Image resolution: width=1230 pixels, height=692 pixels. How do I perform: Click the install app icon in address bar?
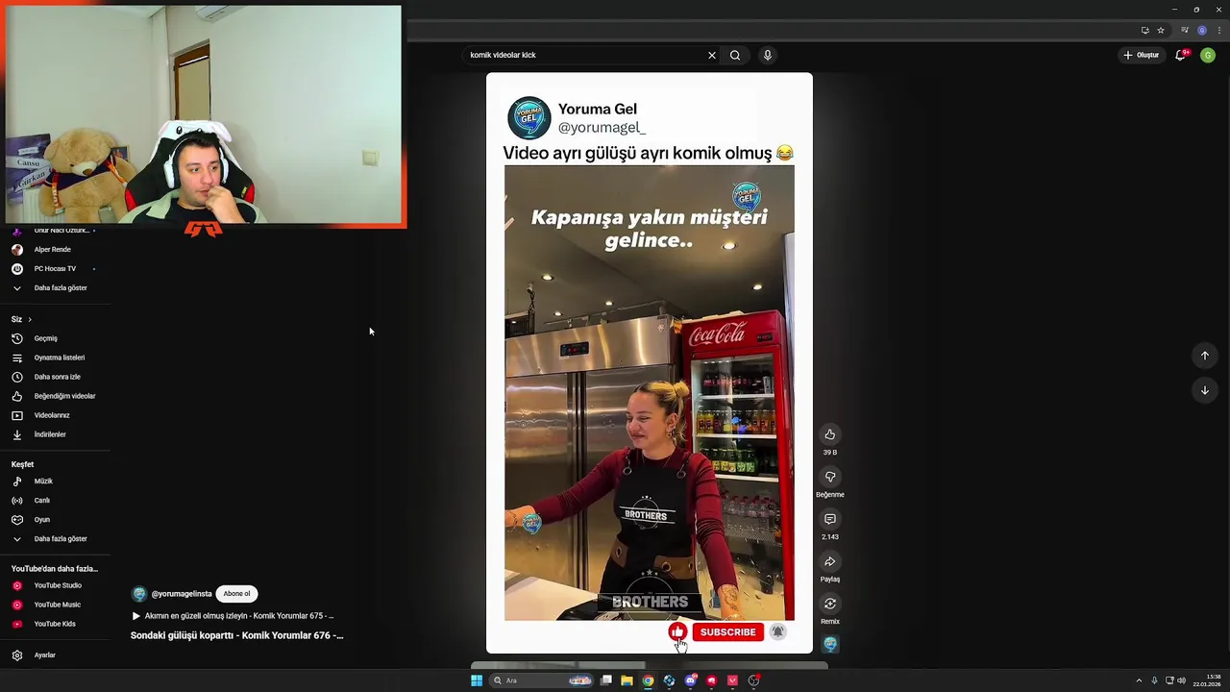click(1144, 30)
